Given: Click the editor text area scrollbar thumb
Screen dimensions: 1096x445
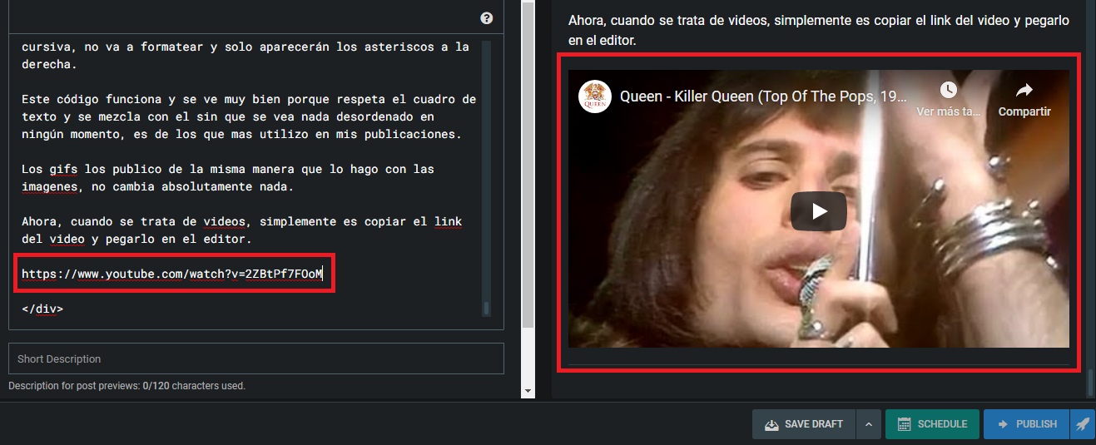Looking at the screenshot, I should tap(487, 309).
